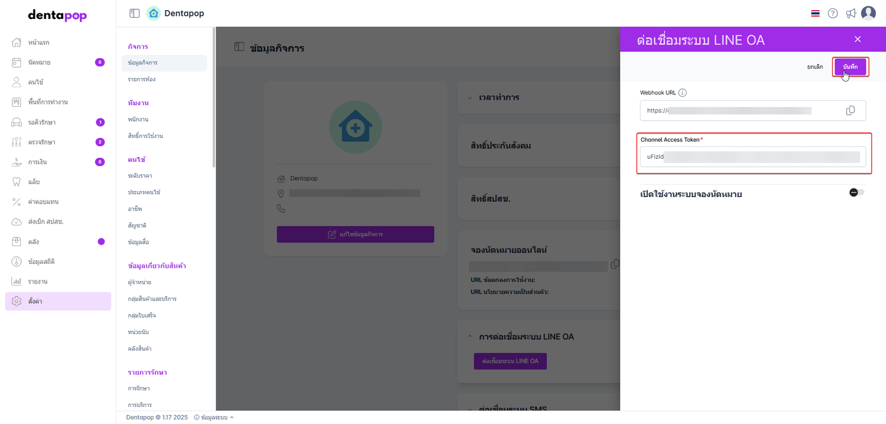The height and width of the screenshot is (424, 886).
Task: Click ยกเลิก to cancel the form
Action: click(x=815, y=67)
